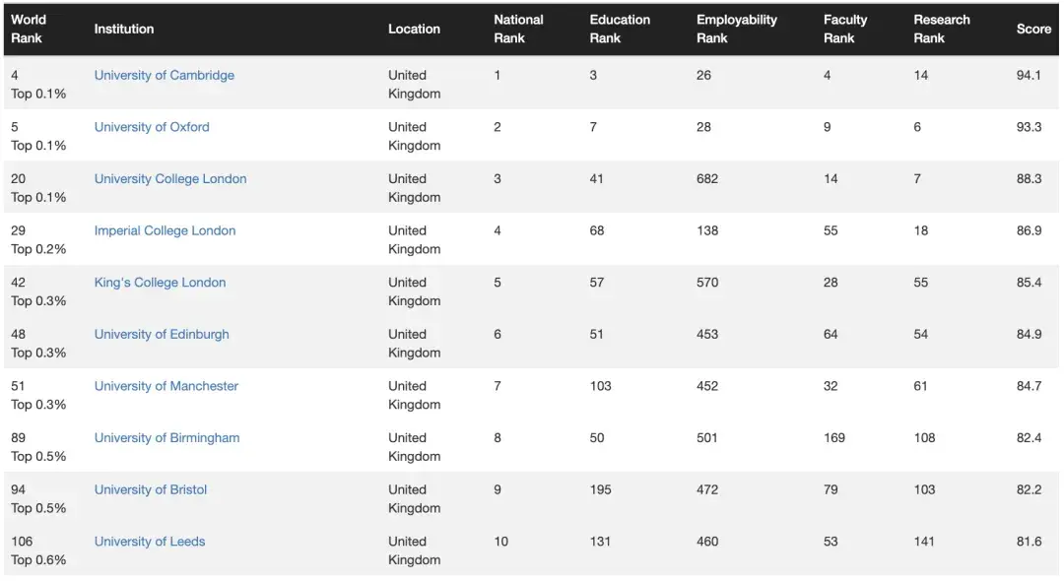Open the University of Birmingham link
1064x581 pixels.
(x=166, y=438)
